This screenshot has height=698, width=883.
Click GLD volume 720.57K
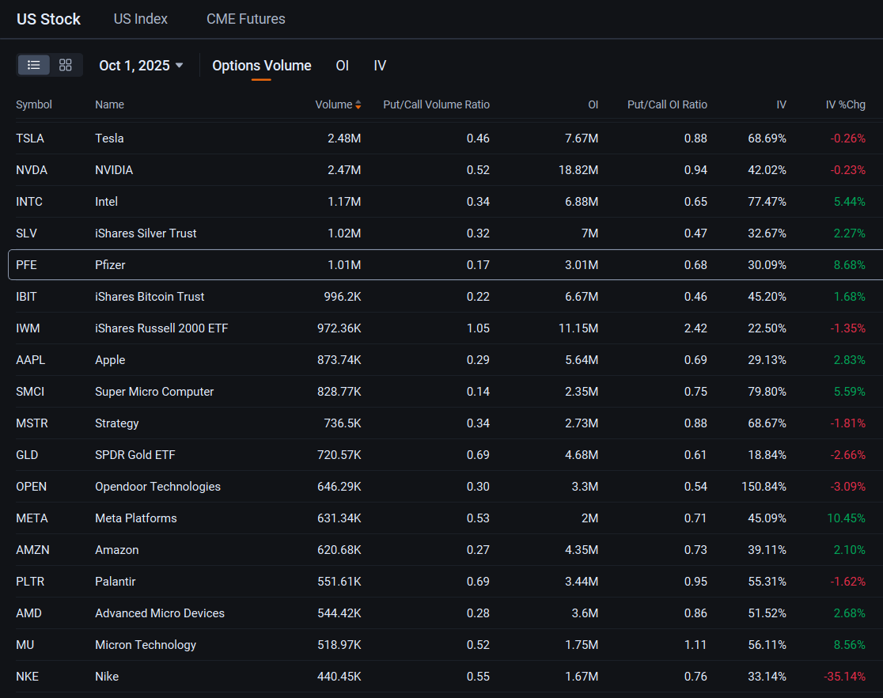click(339, 454)
